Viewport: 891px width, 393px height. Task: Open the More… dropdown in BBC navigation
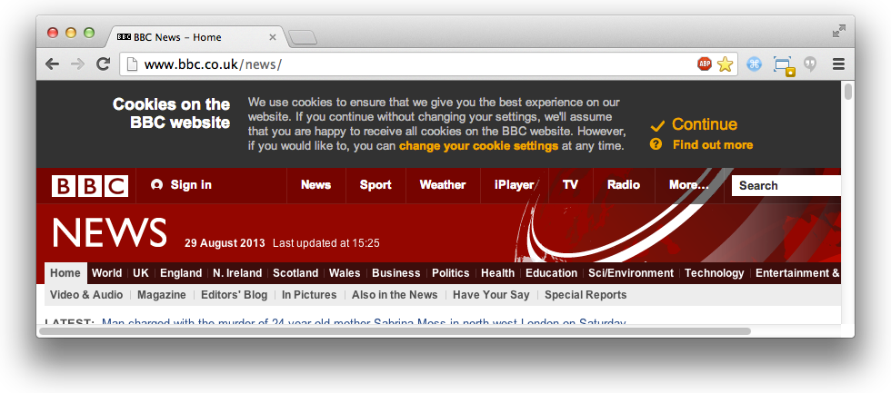pyautogui.click(x=688, y=185)
